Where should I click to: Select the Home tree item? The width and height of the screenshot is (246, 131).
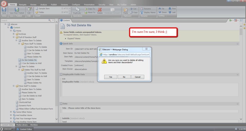pos(17,31)
